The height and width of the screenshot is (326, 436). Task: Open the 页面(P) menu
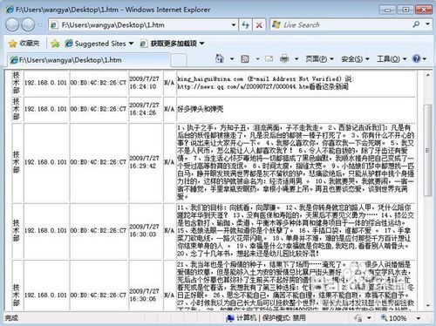pos(319,59)
